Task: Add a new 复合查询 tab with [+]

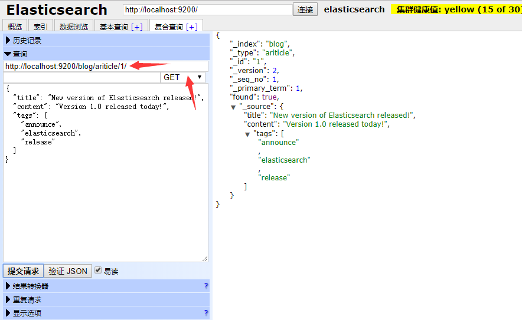Action: tap(192, 27)
